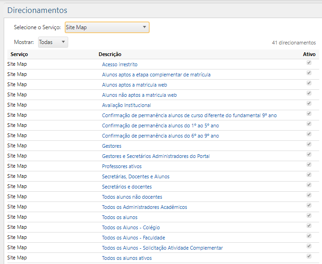Open the Acesso irrestrito link

120,64
